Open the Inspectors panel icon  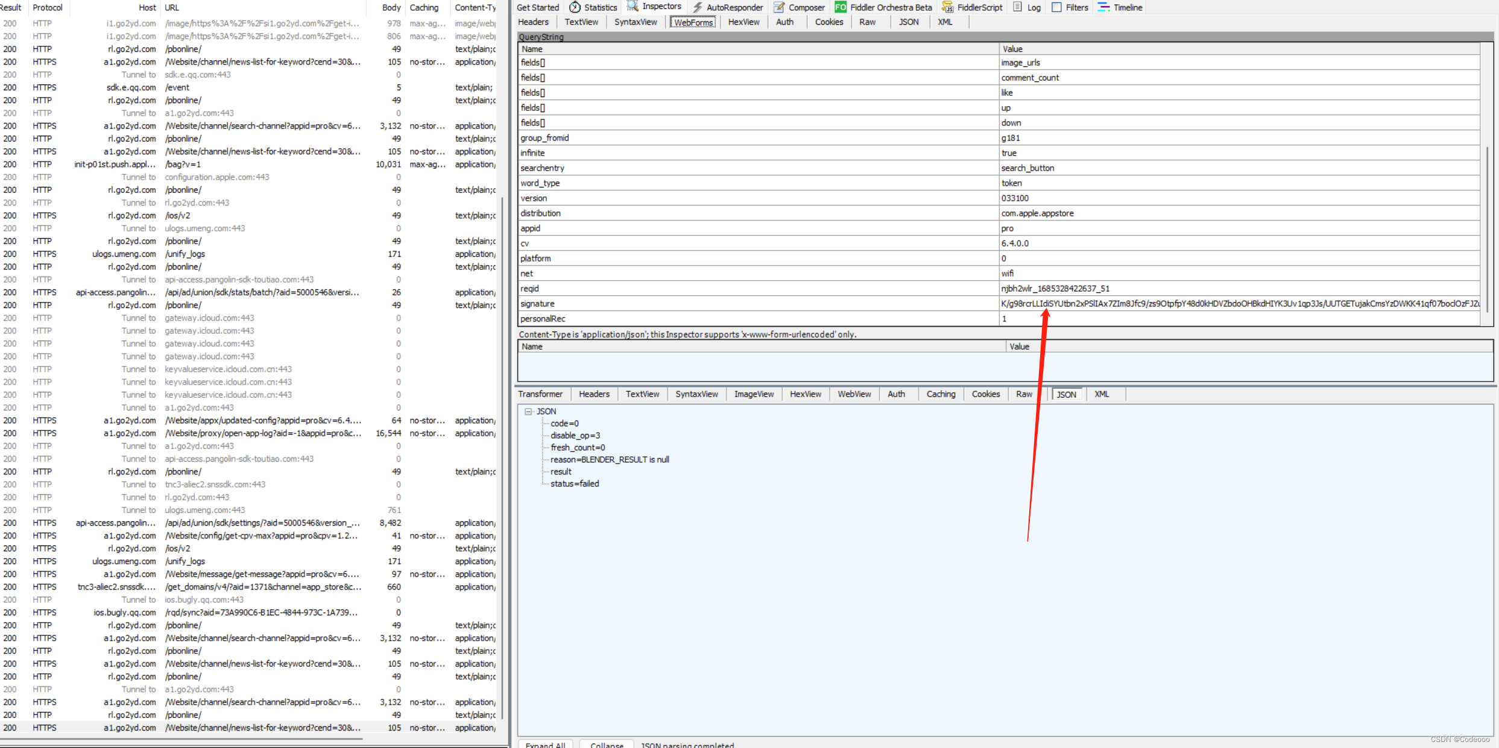(x=631, y=7)
